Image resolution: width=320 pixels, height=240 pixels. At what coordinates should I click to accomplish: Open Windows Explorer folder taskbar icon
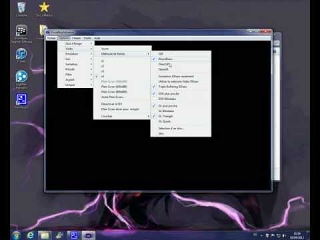45,235
